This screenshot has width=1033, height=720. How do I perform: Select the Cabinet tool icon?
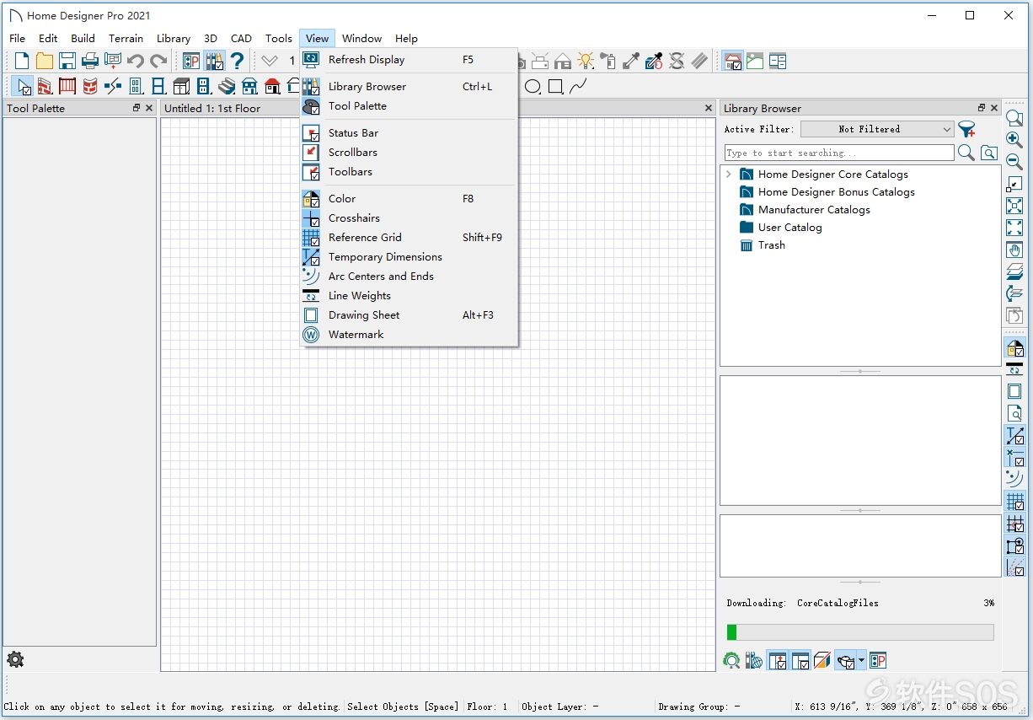[181, 86]
